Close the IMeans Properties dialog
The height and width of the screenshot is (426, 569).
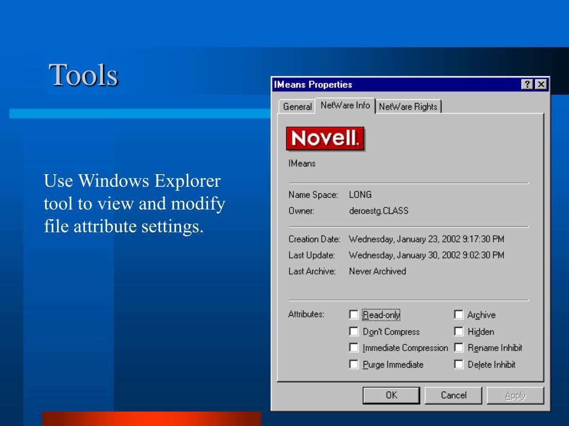click(x=541, y=84)
